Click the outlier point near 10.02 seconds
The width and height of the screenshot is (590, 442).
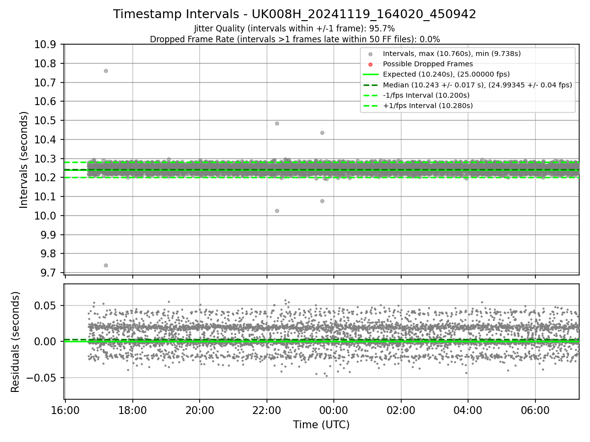tap(277, 211)
